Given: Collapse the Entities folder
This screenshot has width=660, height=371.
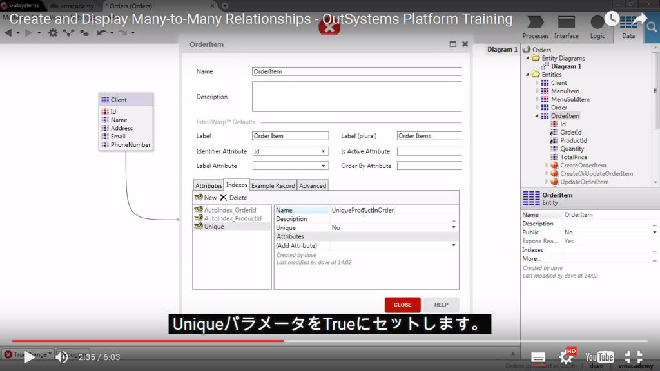Looking at the screenshot, I should (527, 75).
